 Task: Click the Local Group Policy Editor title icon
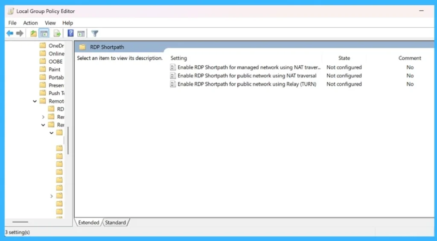[11, 11]
